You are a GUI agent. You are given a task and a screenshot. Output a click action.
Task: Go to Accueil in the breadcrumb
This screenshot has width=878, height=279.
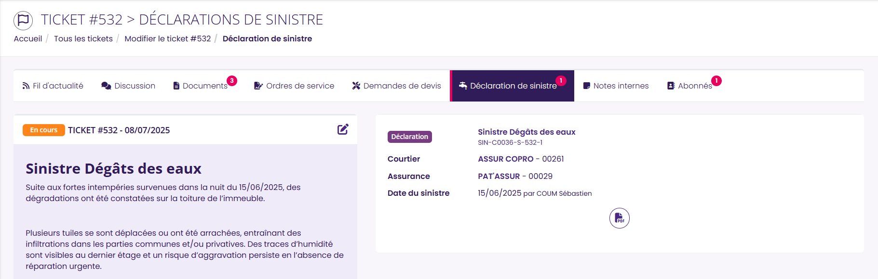(28, 38)
